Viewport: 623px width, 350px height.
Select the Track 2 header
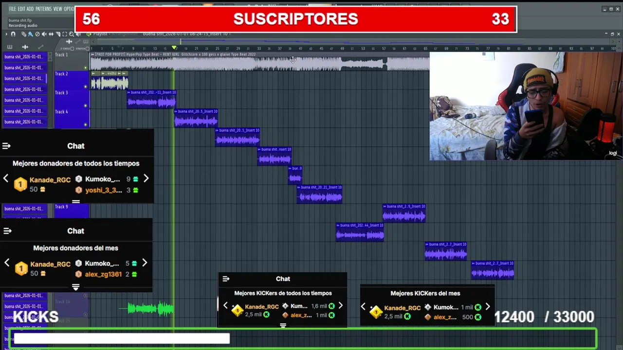72,80
